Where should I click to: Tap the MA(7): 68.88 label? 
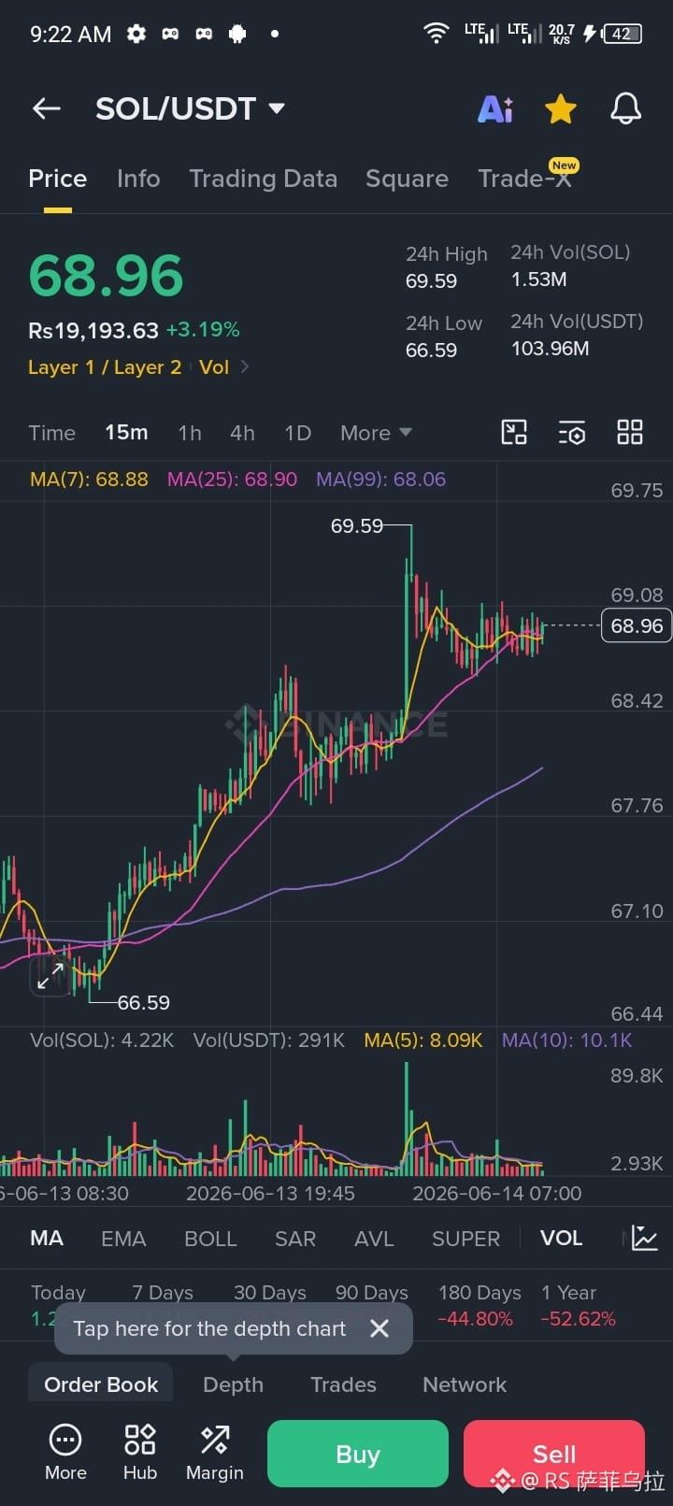pos(89,480)
